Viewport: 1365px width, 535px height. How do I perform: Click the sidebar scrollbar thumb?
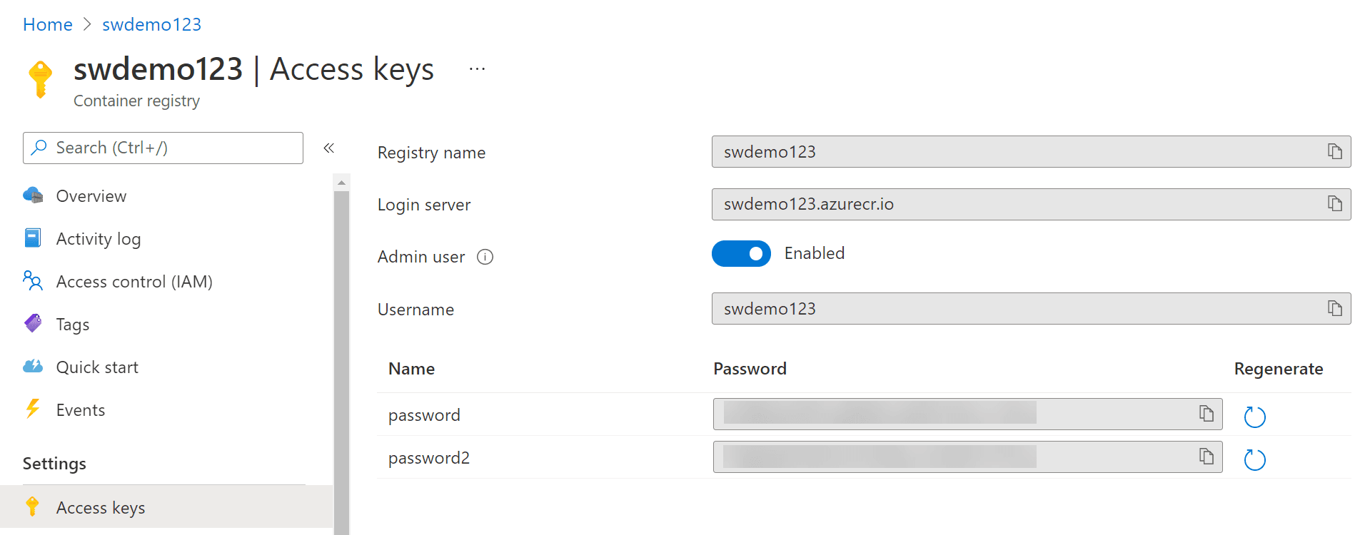(x=341, y=362)
